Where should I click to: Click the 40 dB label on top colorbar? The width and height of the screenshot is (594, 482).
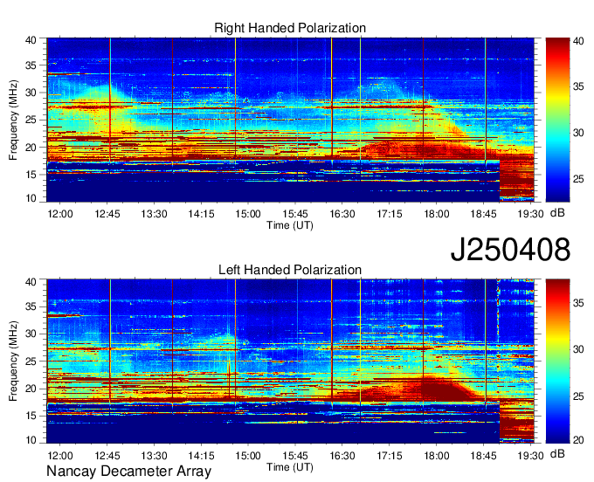578,41
